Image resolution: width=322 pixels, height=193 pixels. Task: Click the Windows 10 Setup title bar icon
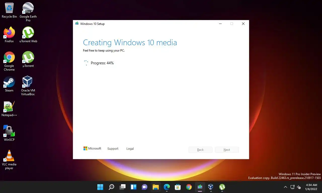(77, 24)
